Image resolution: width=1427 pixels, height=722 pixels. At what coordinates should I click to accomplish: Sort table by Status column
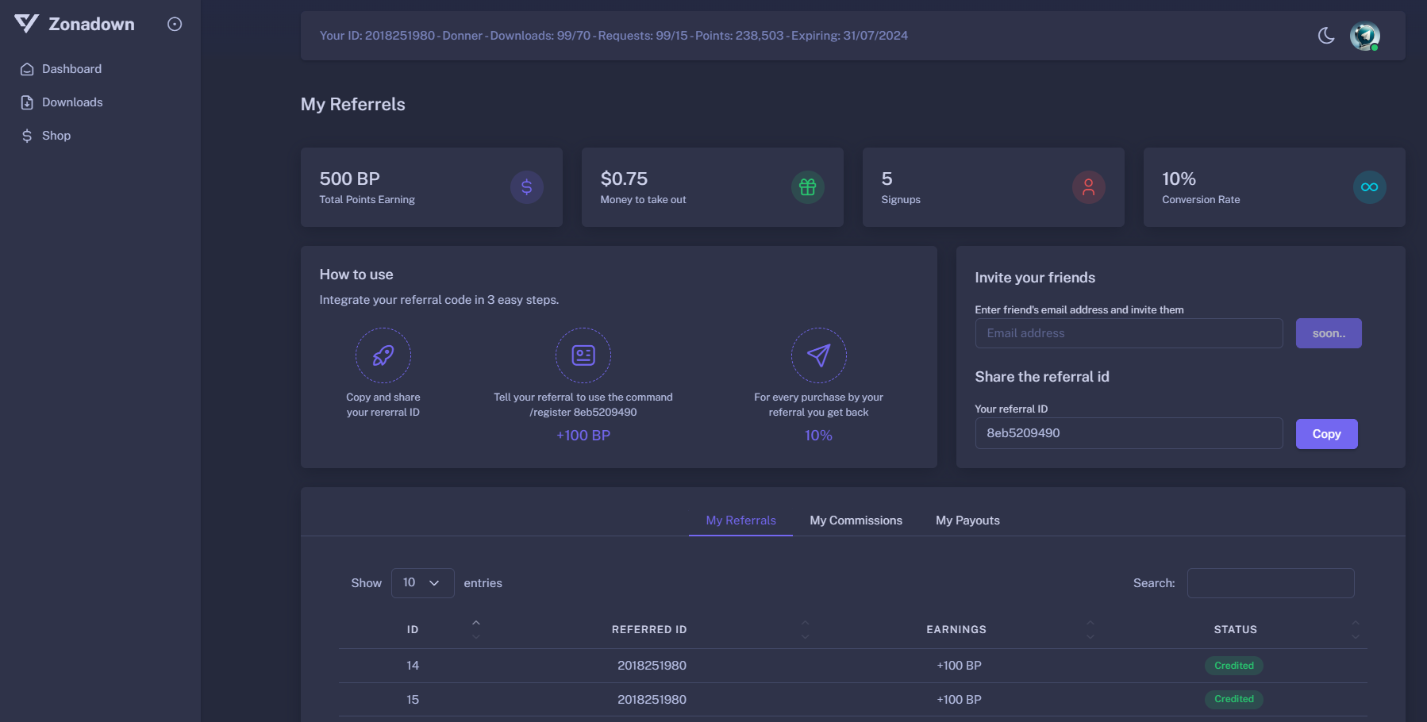click(x=1236, y=629)
